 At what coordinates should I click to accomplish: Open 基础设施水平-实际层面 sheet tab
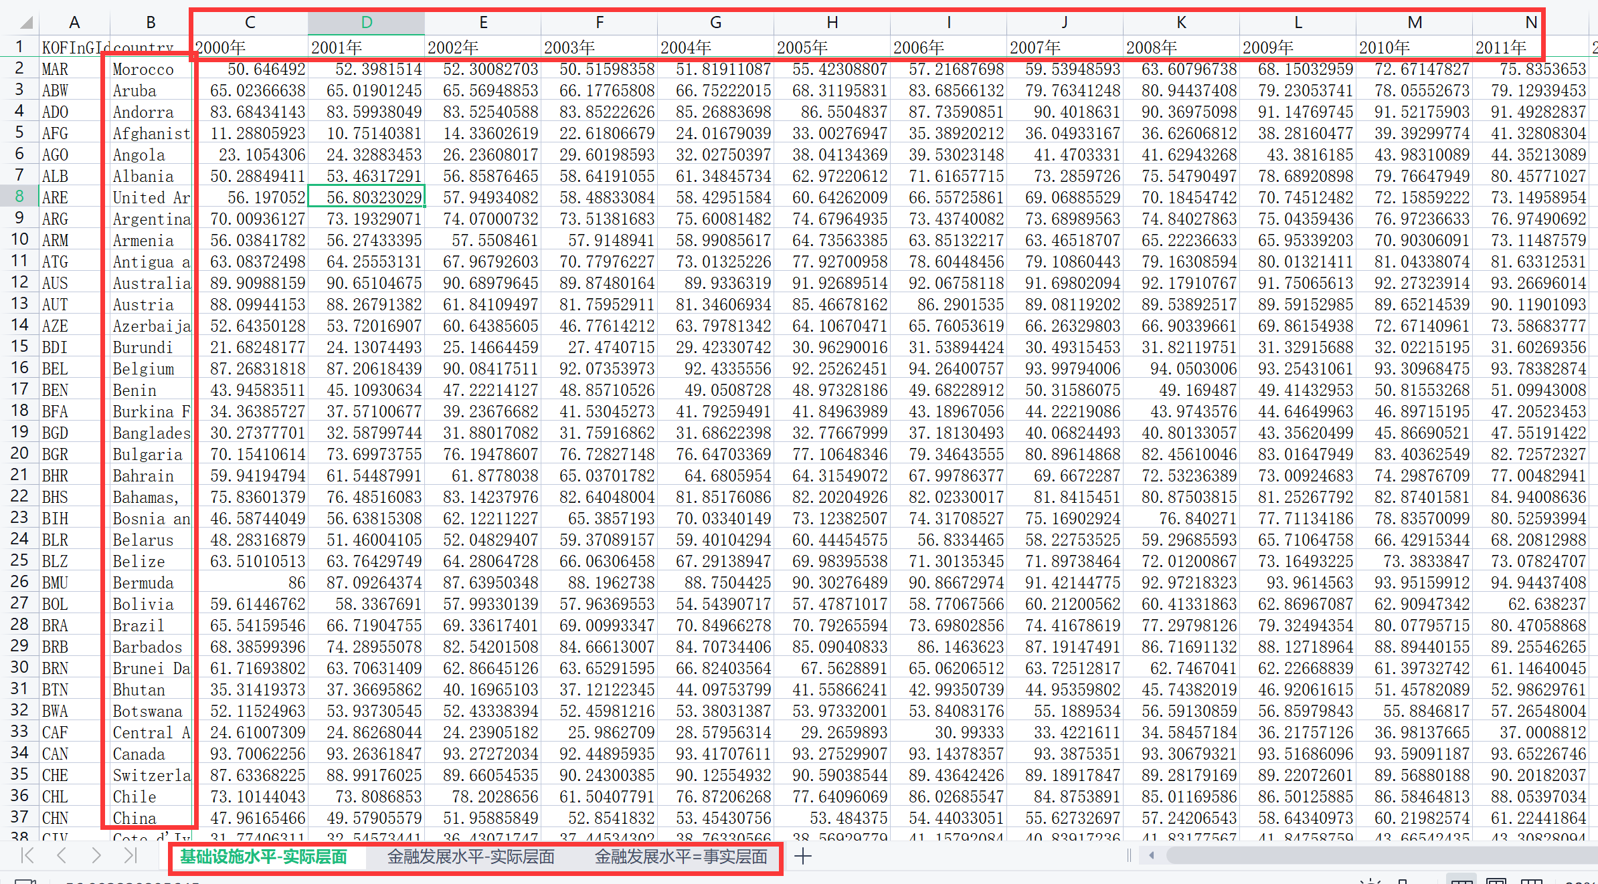tap(264, 857)
